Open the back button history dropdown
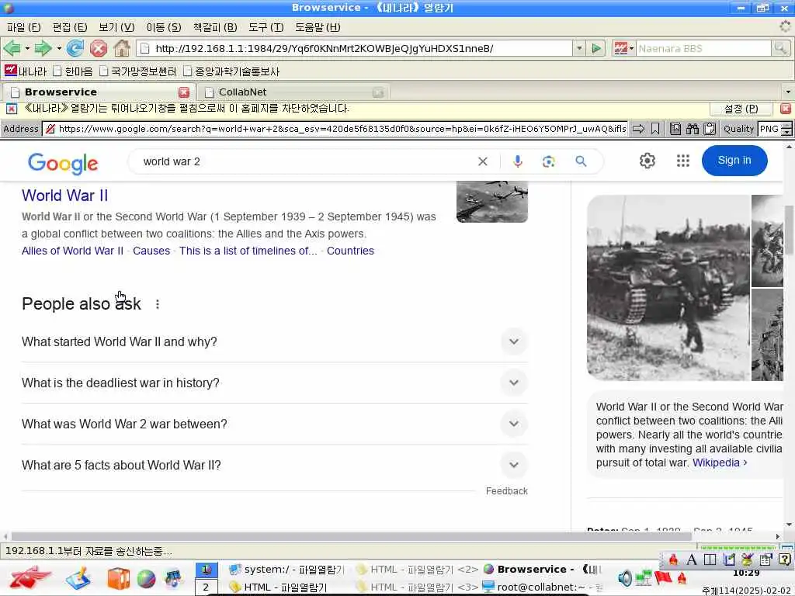 pos(27,49)
